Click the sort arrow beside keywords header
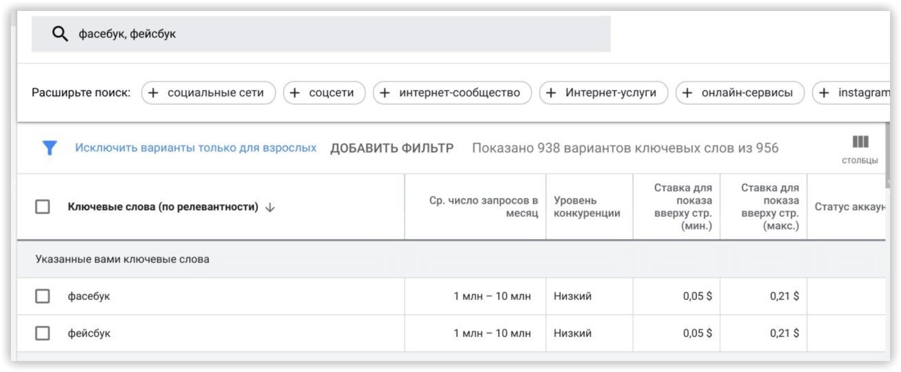Viewport: 901px width, 372px height. click(x=270, y=207)
